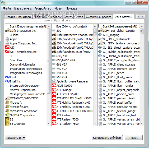Click the Копировать в буфер button
Image resolution: width=149 pixels, height=148 pixels.
click(x=107, y=138)
